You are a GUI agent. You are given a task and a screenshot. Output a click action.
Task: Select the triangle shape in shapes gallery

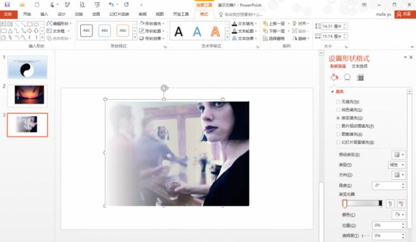10,31
